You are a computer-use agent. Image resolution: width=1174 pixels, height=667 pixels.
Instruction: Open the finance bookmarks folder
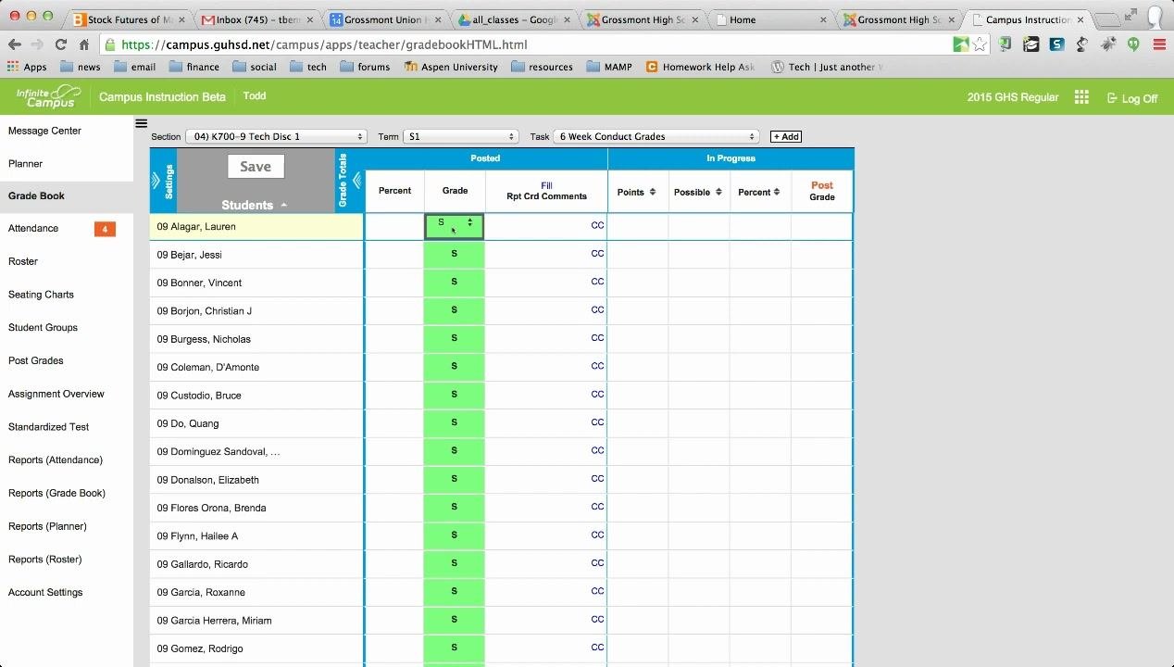pyautogui.click(x=194, y=67)
